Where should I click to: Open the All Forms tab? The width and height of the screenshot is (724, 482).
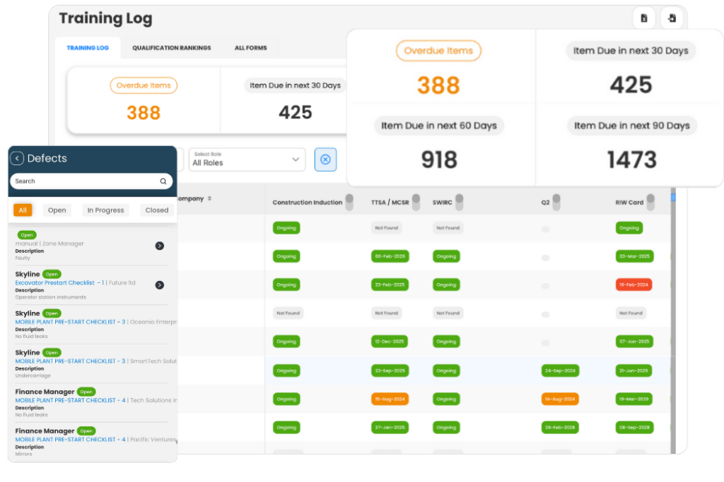(x=250, y=48)
